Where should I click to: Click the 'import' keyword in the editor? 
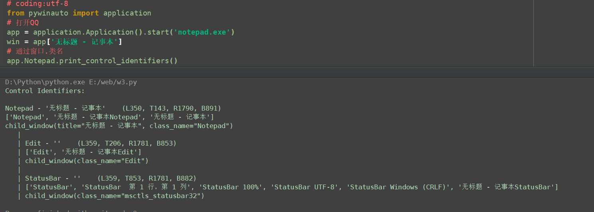point(86,13)
